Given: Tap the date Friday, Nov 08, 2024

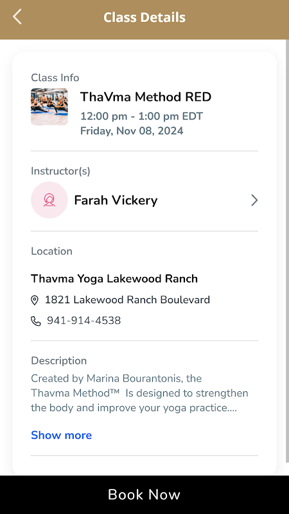Looking at the screenshot, I should (x=132, y=131).
